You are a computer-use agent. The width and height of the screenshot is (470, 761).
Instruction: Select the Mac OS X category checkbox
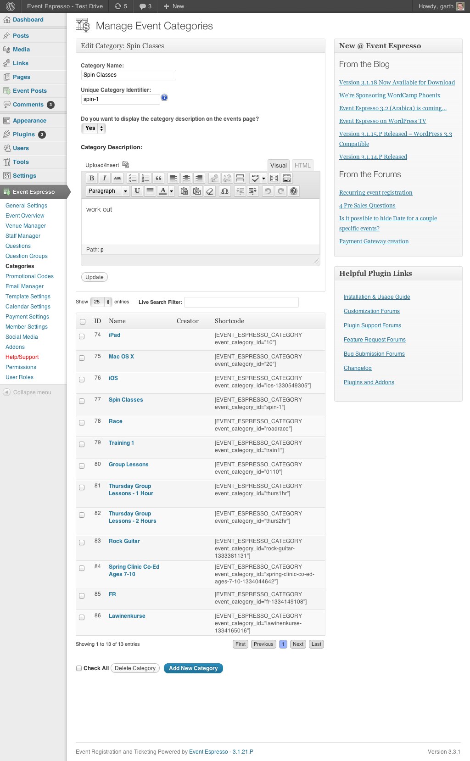point(82,358)
